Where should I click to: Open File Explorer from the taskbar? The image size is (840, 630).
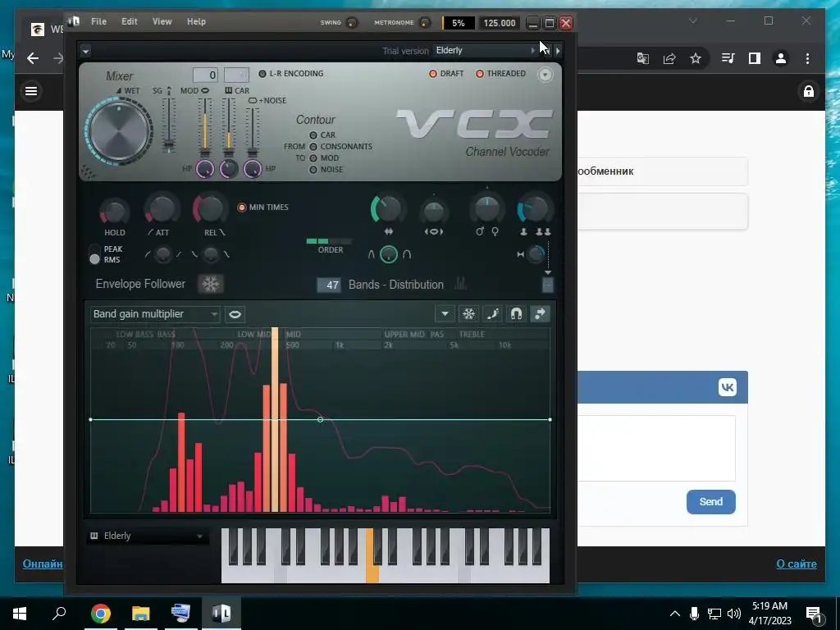point(141,613)
